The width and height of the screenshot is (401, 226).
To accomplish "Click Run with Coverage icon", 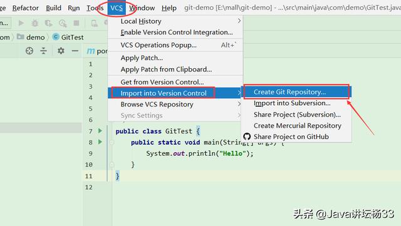I will click(x=48, y=23).
